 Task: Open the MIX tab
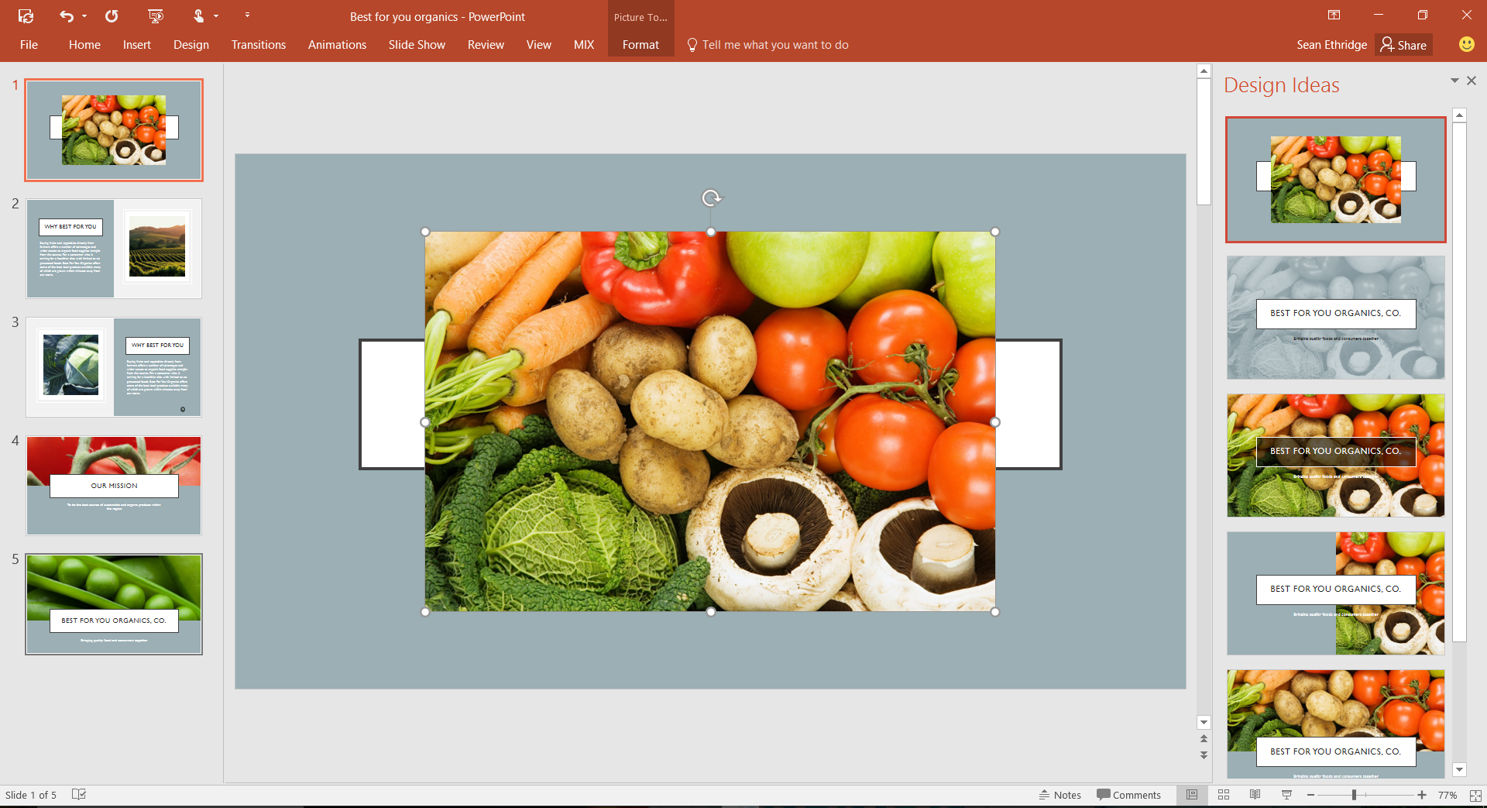click(x=584, y=45)
